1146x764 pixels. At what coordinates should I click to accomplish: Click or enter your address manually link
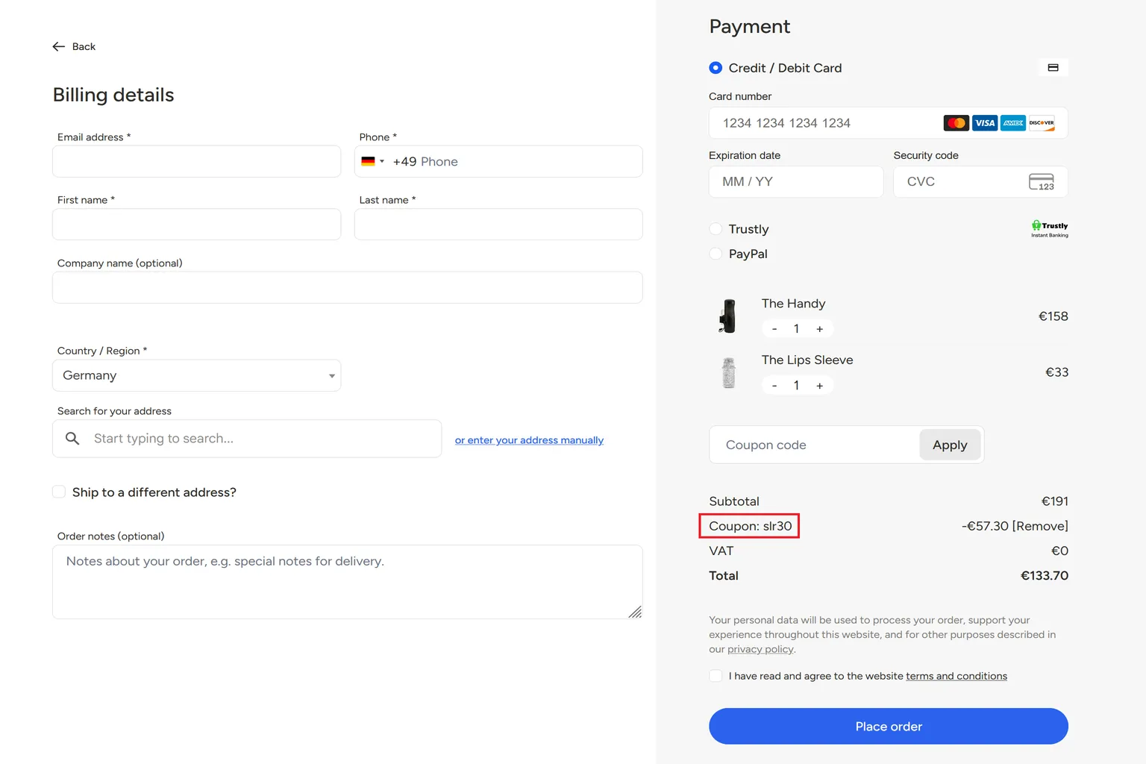[529, 440]
